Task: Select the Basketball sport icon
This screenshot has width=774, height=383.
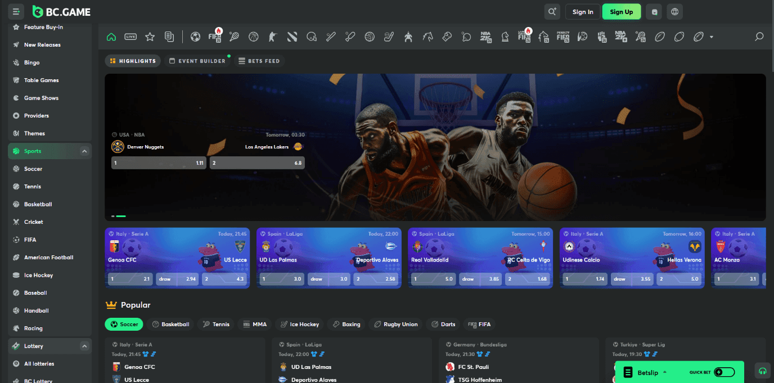Action: 253,37
